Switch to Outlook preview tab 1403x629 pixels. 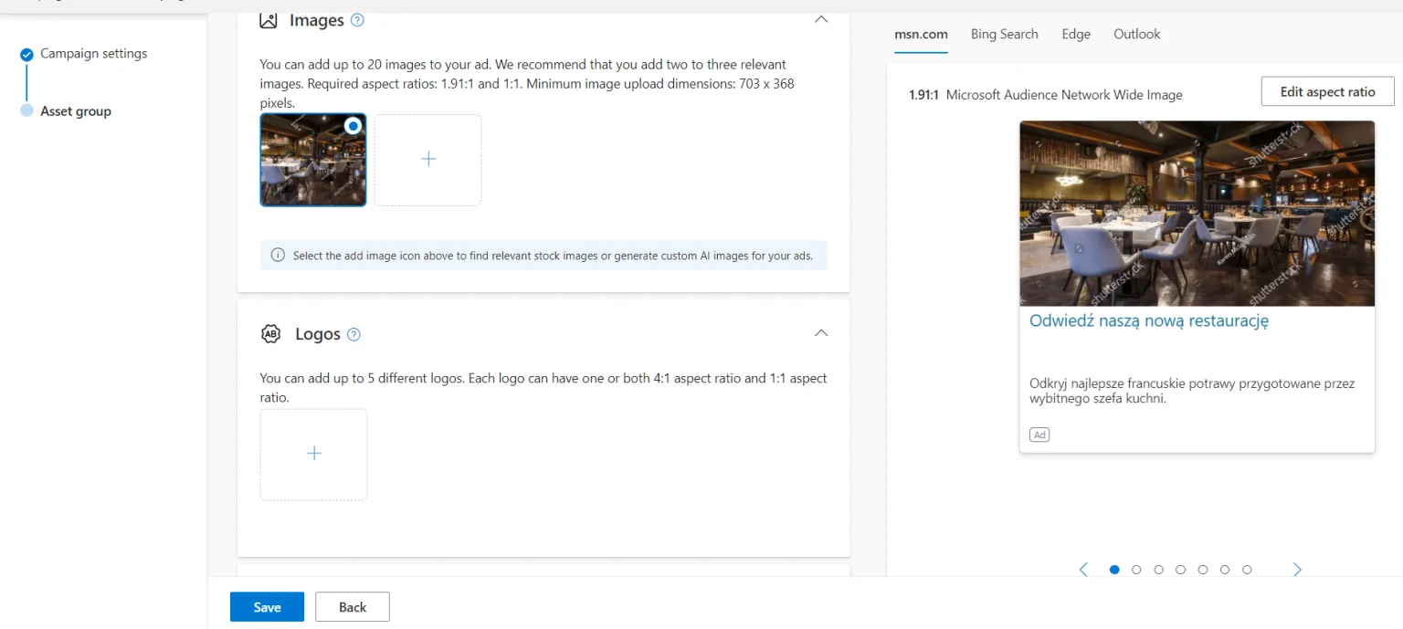pyautogui.click(x=1136, y=34)
